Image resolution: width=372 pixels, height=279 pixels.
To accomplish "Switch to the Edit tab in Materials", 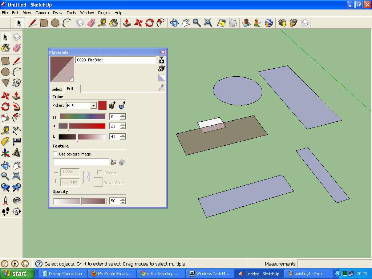I will 70,89.
